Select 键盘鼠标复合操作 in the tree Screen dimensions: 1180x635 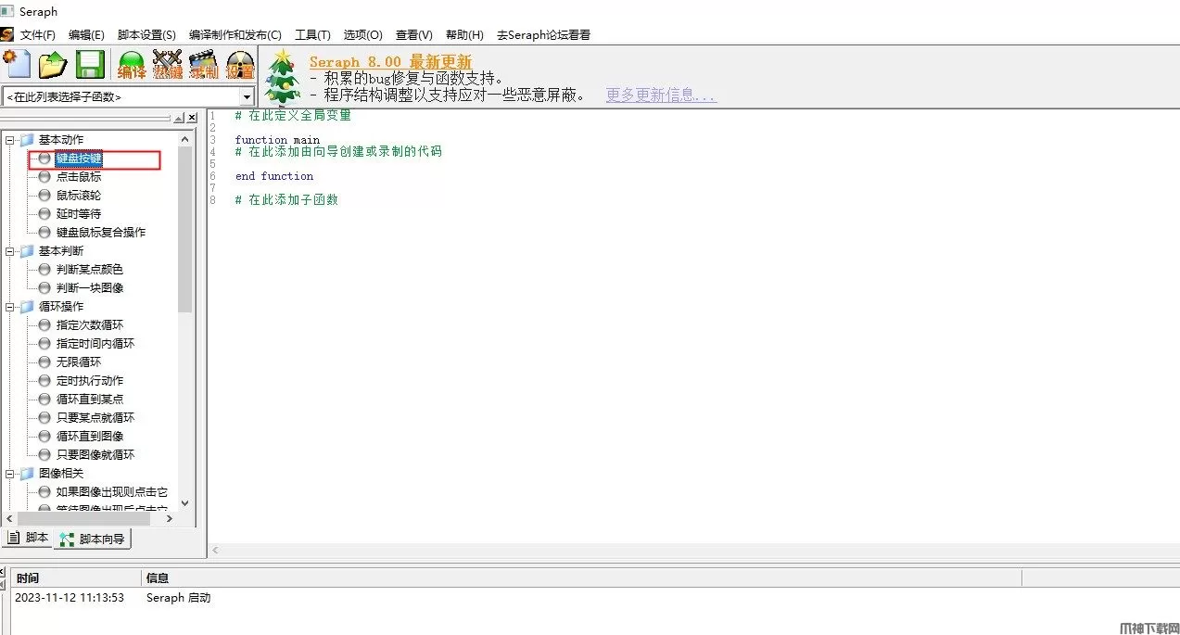[x=101, y=233]
